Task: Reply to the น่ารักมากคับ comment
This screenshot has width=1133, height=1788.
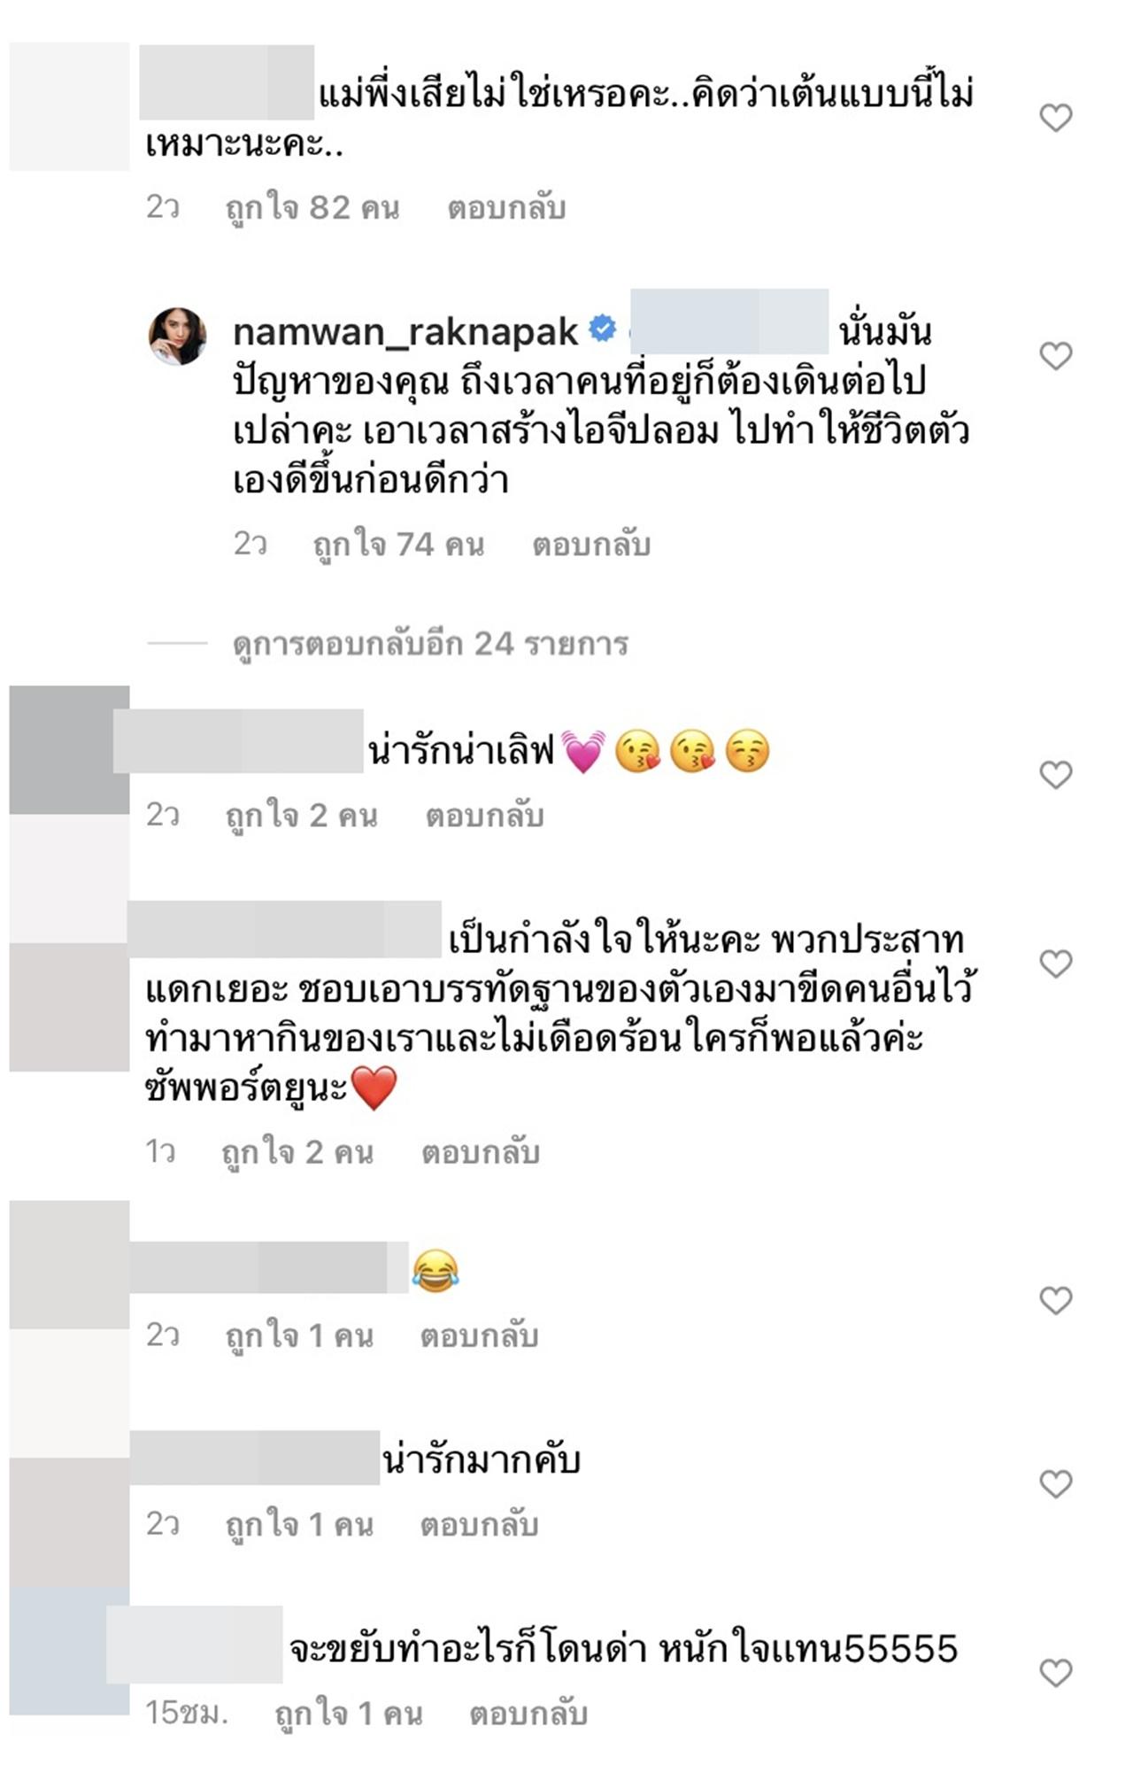Action: pyautogui.click(x=479, y=1524)
